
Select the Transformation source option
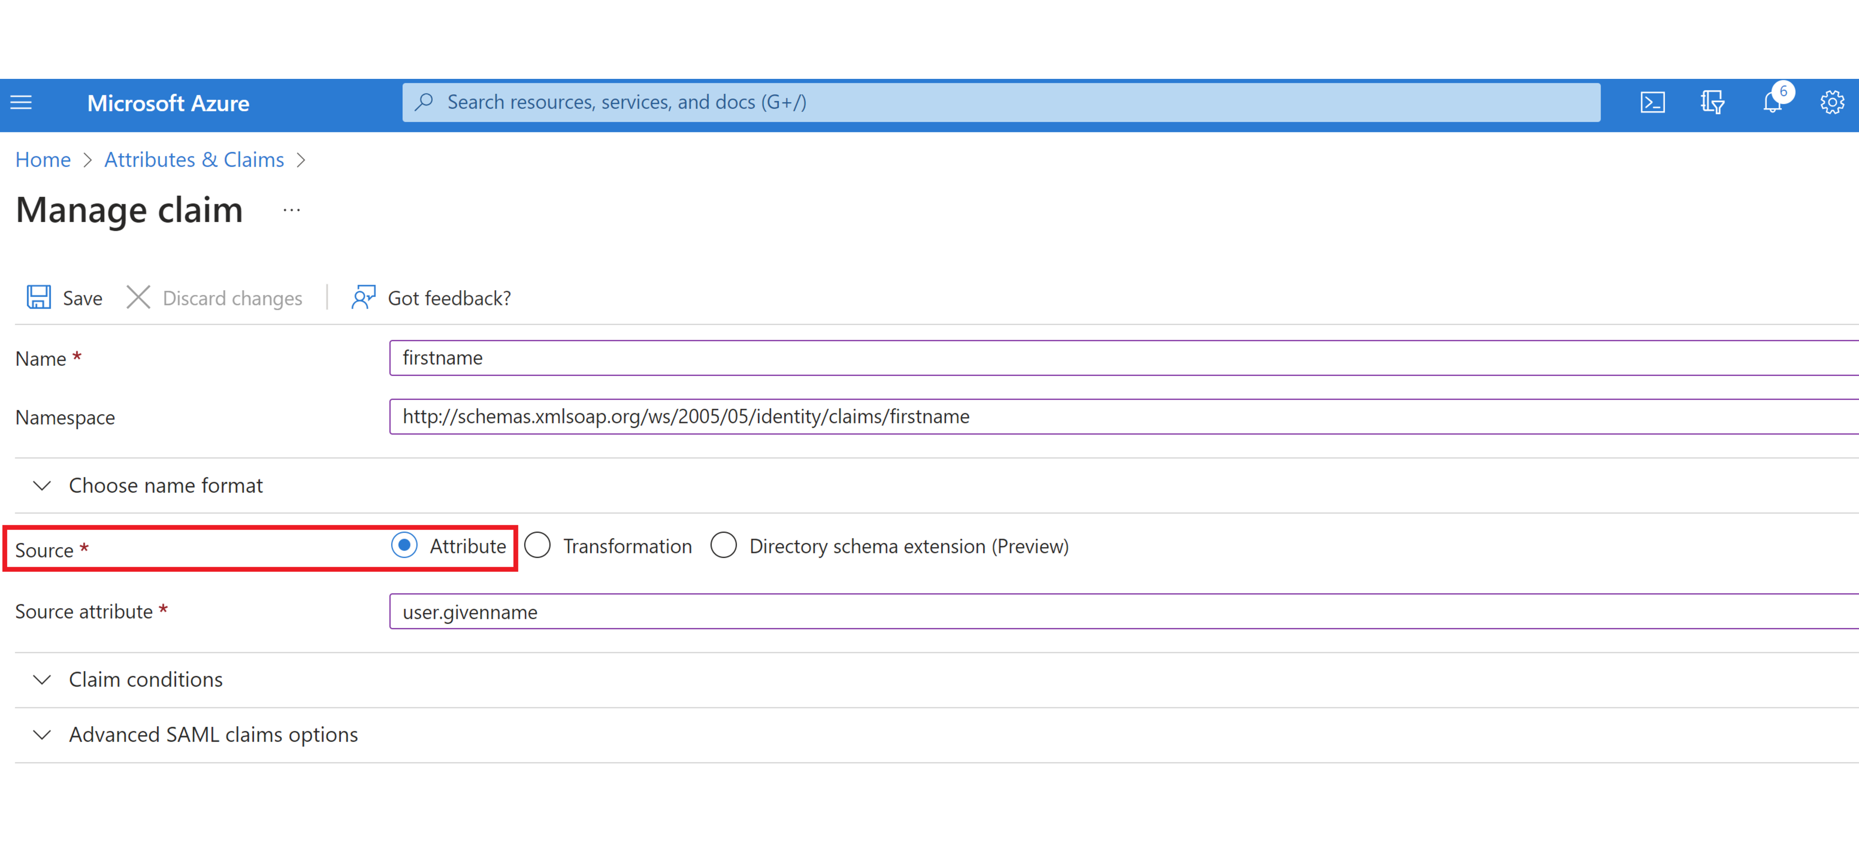(538, 545)
